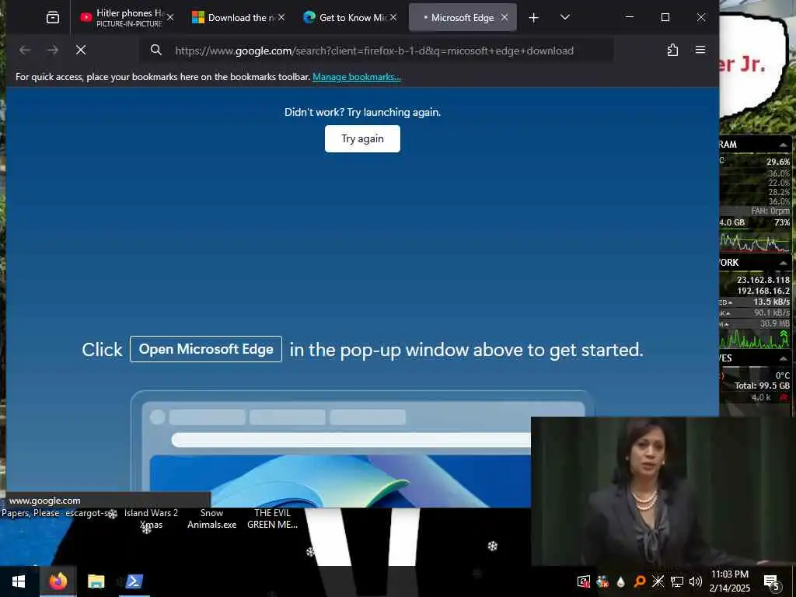This screenshot has width=796, height=597.
Task: Click the Open Microsoft Edge outlined label
Action: [x=205, y=349]
